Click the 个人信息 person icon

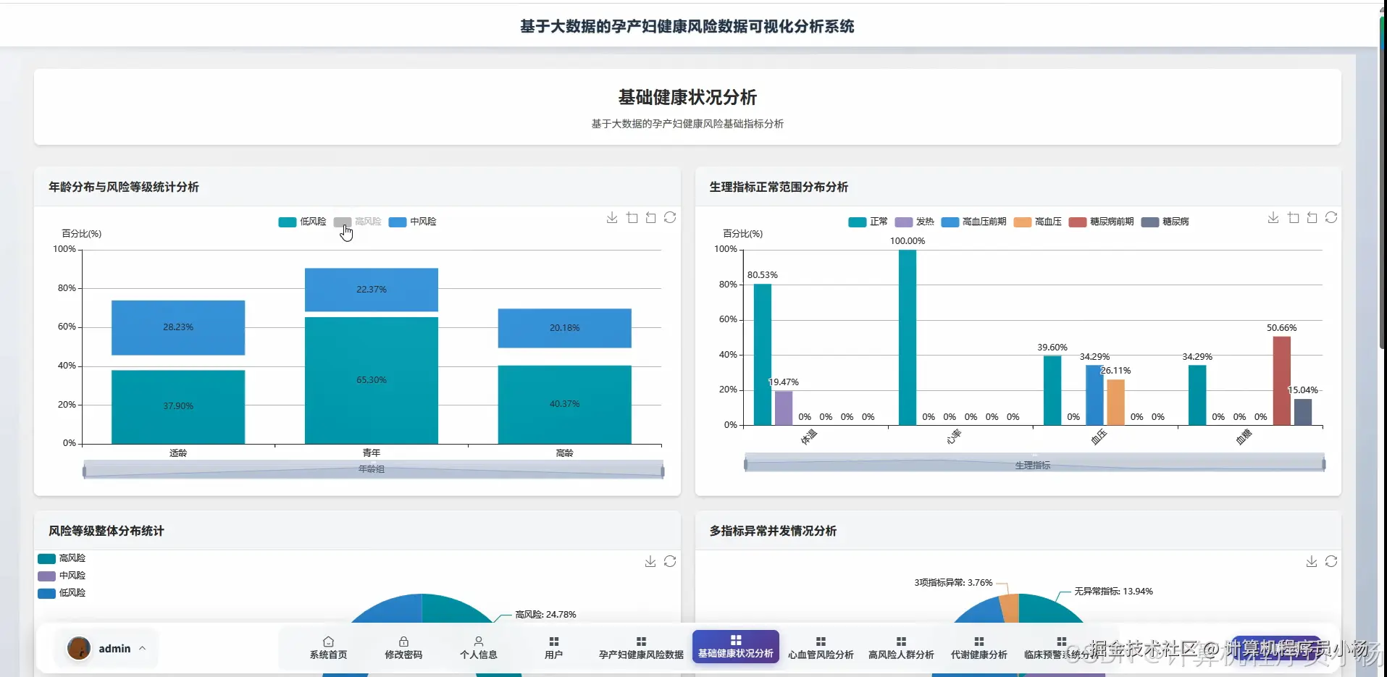coord(479,642)
